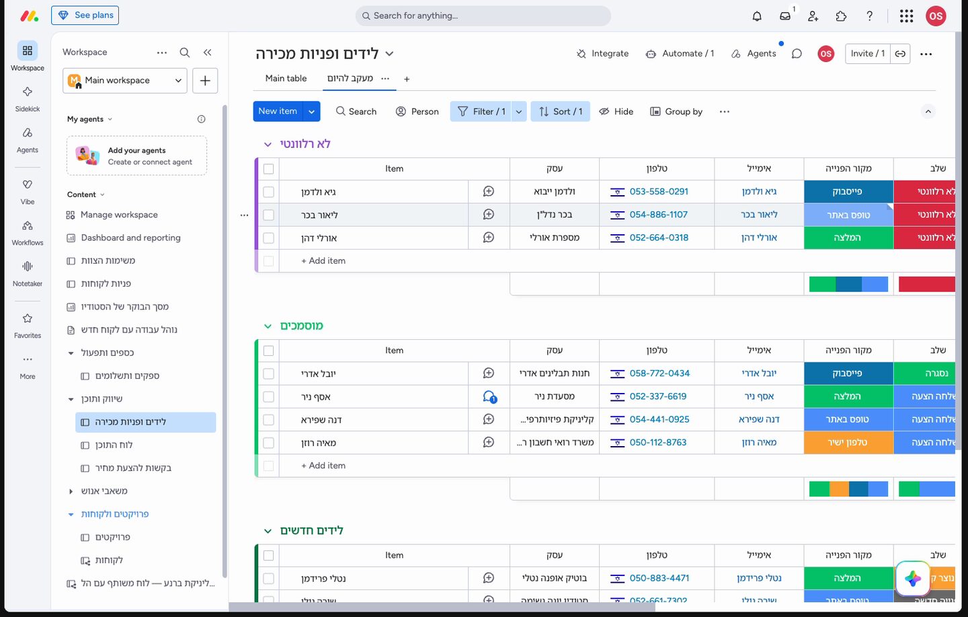968x617 pixels.
Task: Tick checkbox for ליאור בכר row
Action: pyautogui.click(x=269, y=215)
